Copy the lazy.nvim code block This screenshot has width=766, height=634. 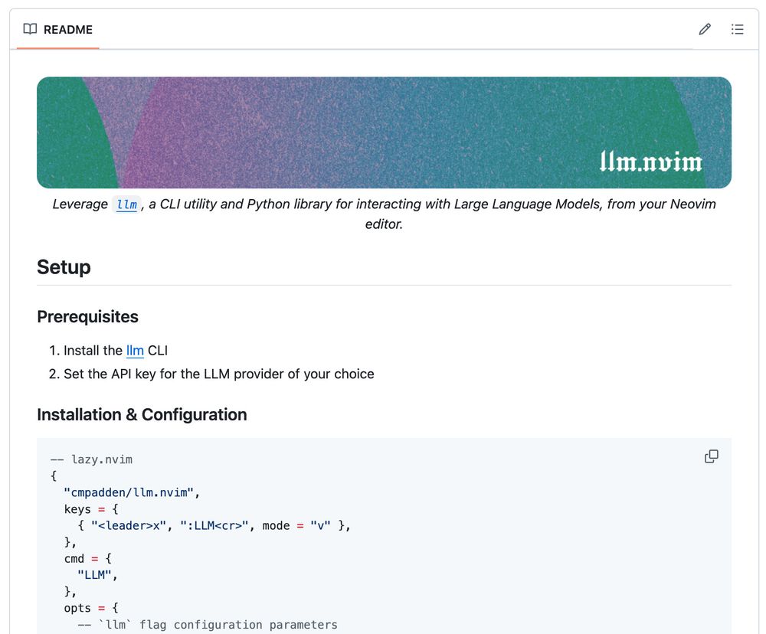pos(712,456)
